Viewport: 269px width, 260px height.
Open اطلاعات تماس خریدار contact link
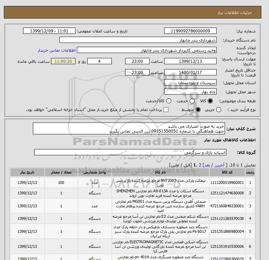[57, 50]
